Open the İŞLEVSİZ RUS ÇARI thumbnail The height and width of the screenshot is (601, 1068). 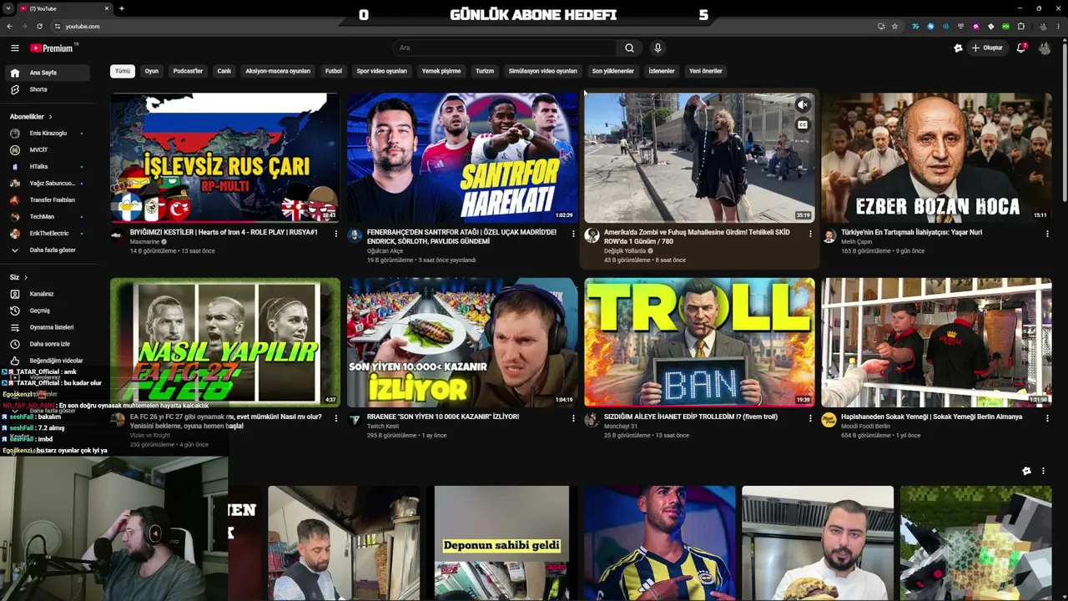click(x=225, y=158)
